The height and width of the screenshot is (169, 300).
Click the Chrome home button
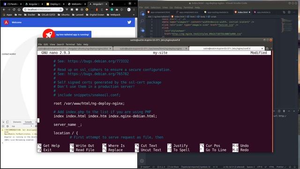(x=19, y=9)
